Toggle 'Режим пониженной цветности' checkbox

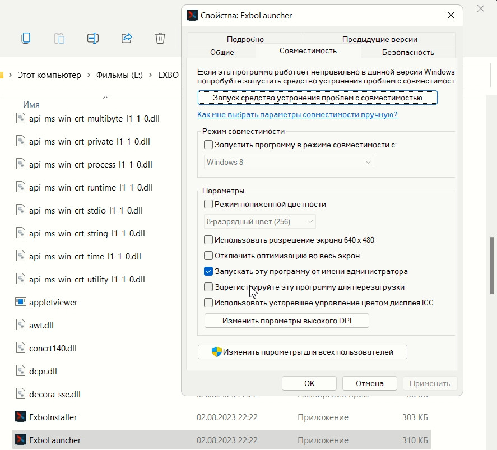pos(208,204)
